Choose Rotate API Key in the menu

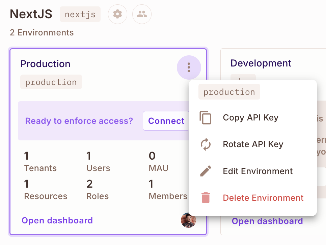click(253, 144)
